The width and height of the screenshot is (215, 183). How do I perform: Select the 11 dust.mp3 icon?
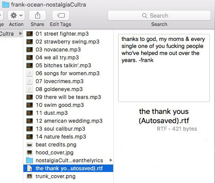click(x=30, y=113)
